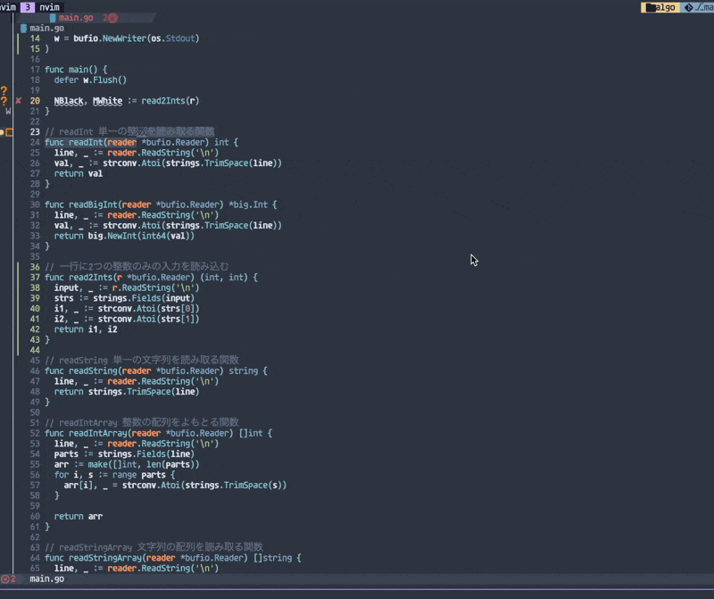Click 'return val' on line 27

(x=79, y=173)
